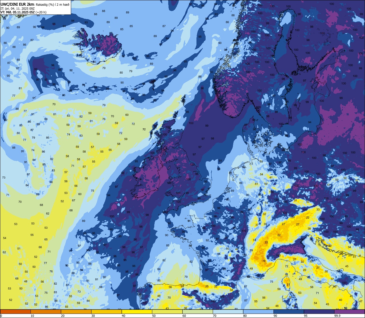Screen dimensions: 365x318
Task: Click the medium blue 90–95 legend swatch
Action: tap(289, 311)
